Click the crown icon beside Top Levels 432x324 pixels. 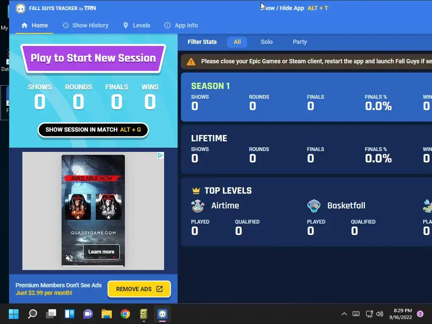196,190
